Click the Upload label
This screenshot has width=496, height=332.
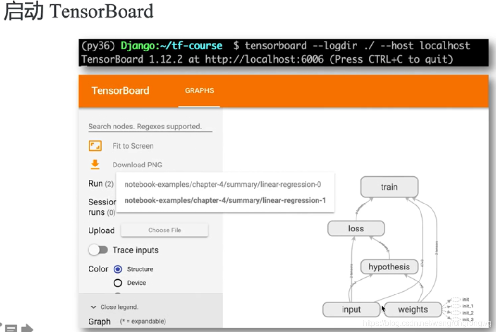click(101, 230)
